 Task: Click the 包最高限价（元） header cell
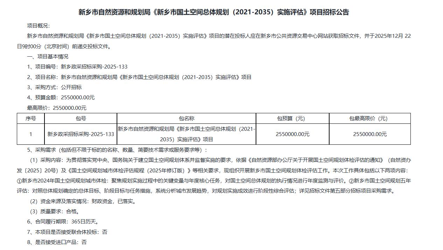(370, 118)
